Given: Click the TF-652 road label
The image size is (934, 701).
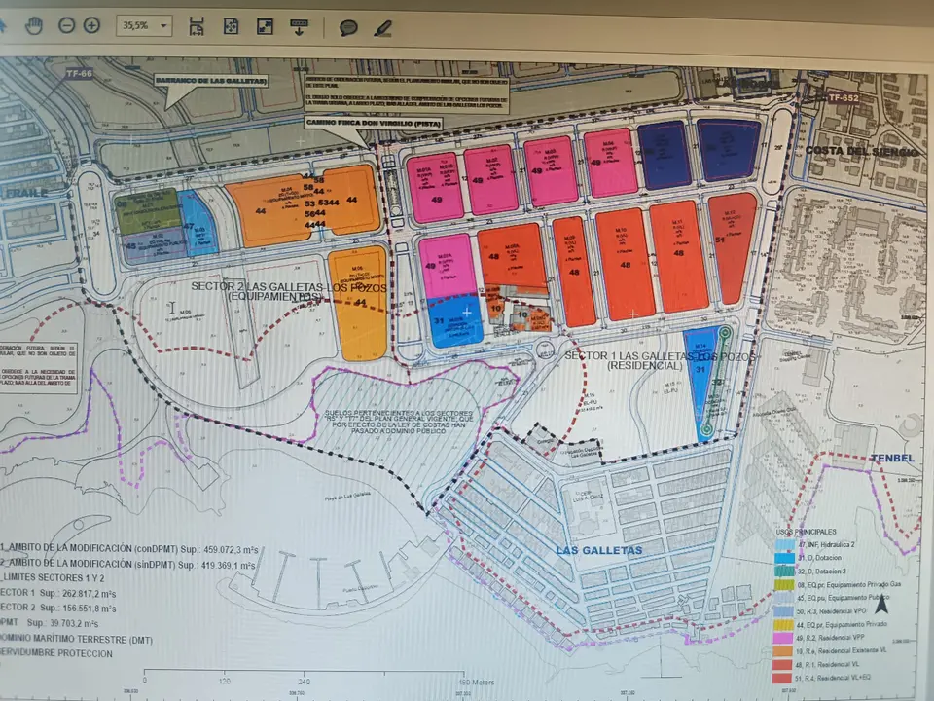Looking at the screenshot, I should pyautogui.click(x=844, y=97).
